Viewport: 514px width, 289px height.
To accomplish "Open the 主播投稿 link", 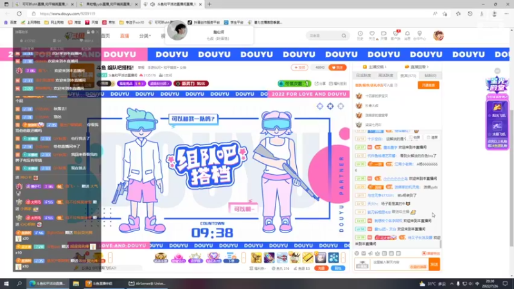I will 375,67.
